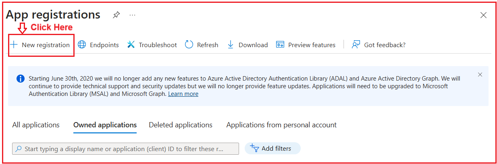497x164 pixels.
Task: Click the search magnifier icon
Action: pyautogui.click(x=19, y=149)
